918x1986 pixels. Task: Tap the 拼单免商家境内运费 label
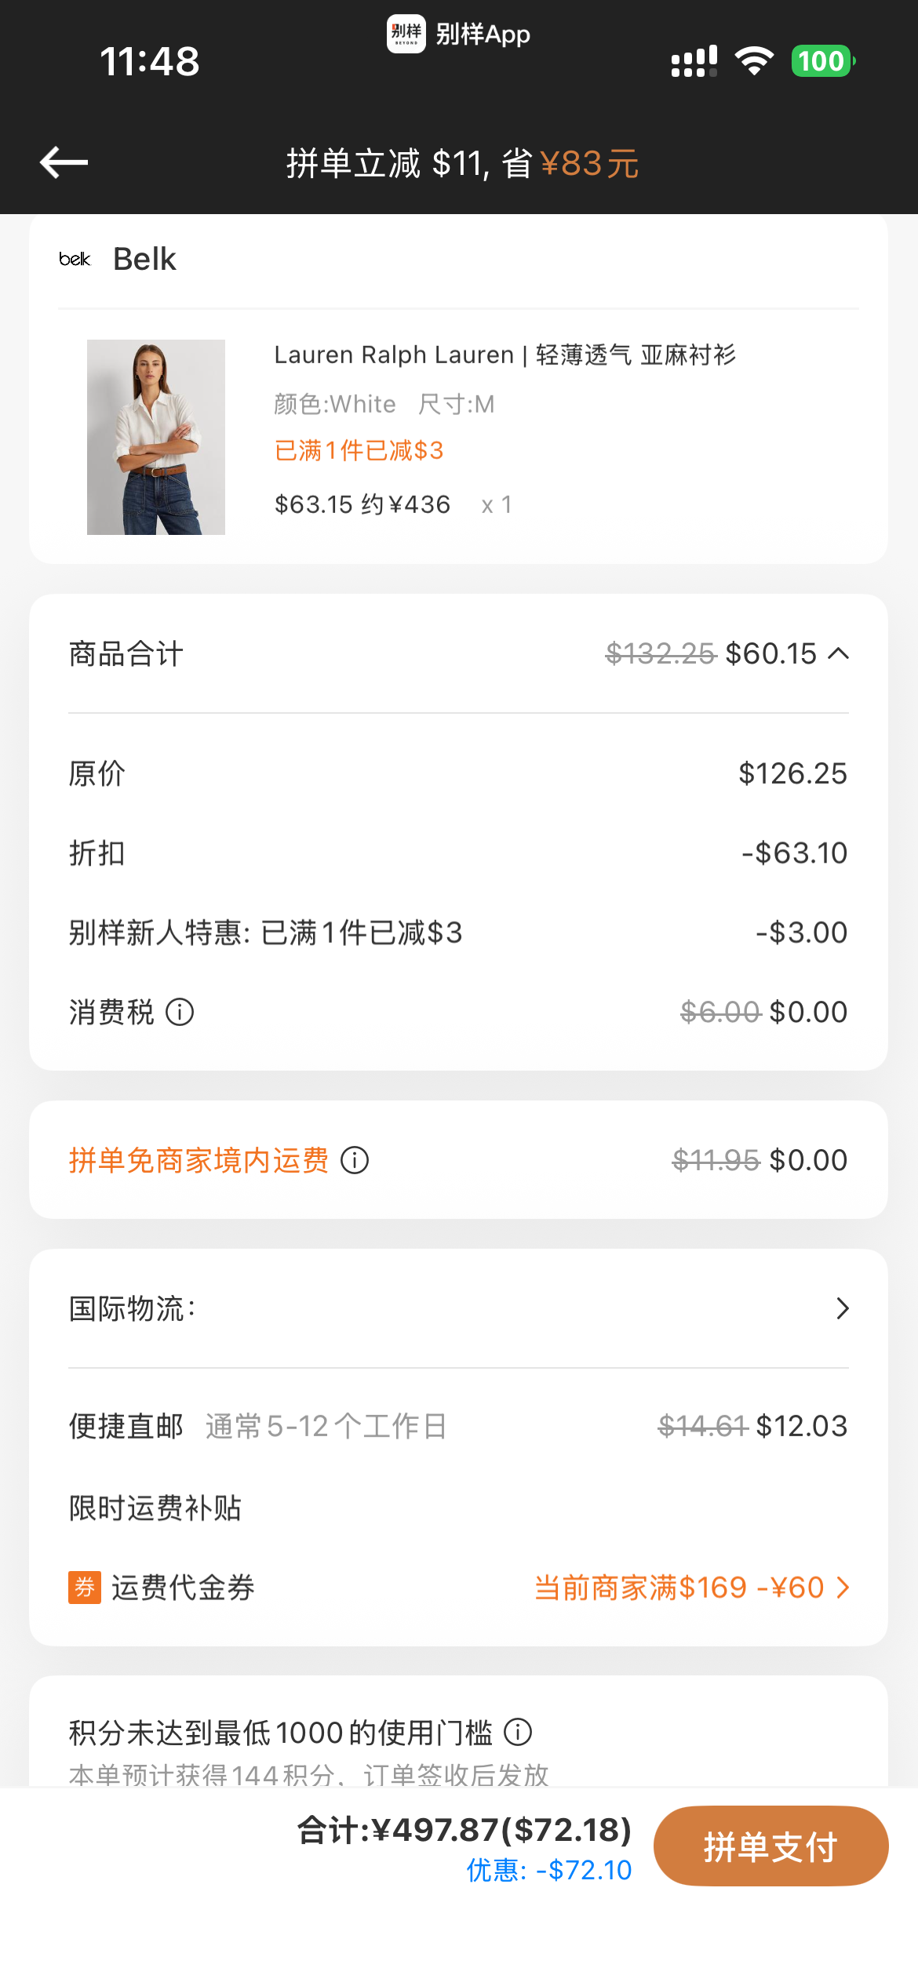coord(199,1160)
